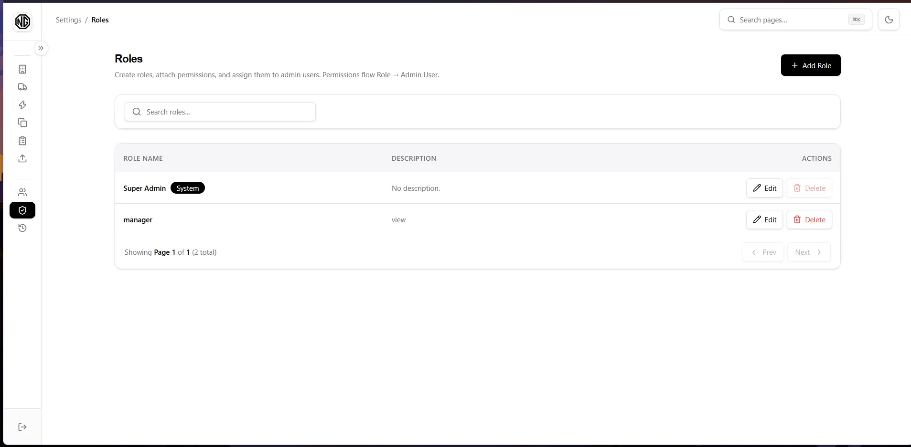Click the Search roles input

click(x=220, y=112)
